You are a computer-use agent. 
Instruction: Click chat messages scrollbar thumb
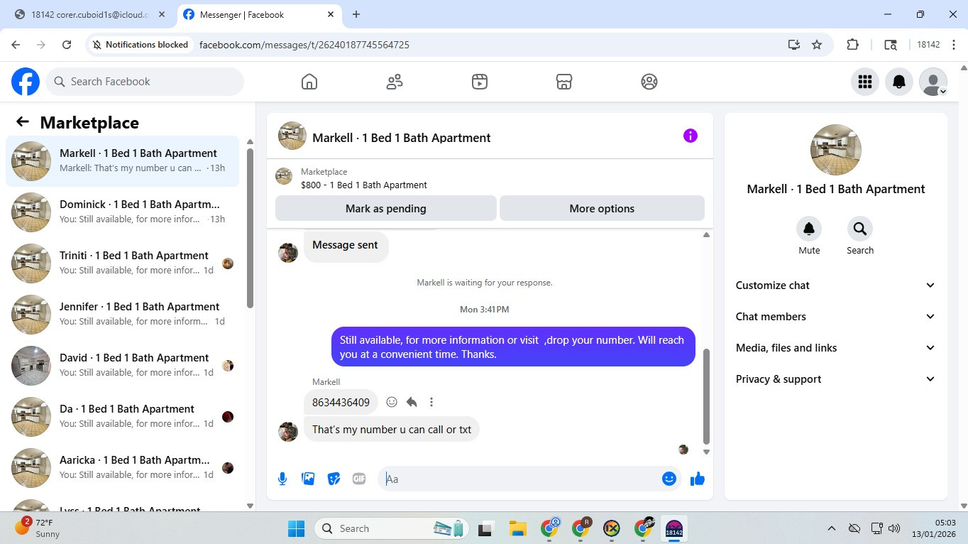[706, 396]
